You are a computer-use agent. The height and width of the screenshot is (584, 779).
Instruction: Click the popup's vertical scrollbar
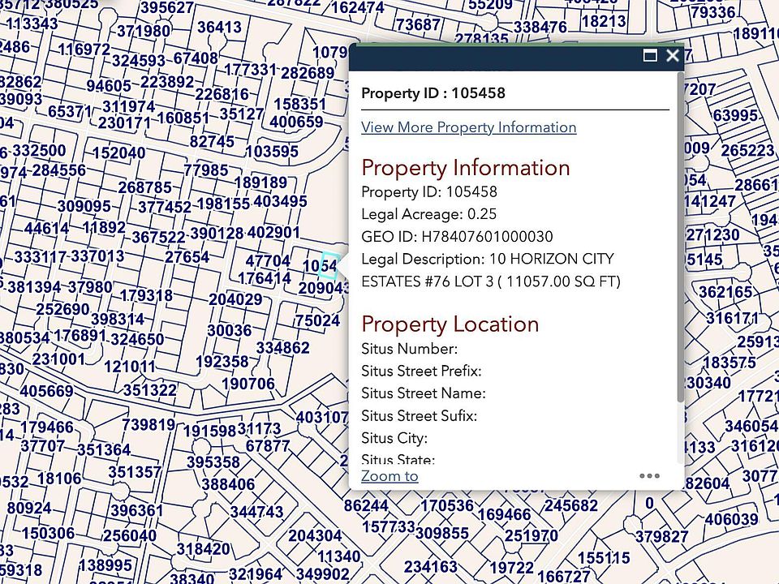(x=680, y=243)
